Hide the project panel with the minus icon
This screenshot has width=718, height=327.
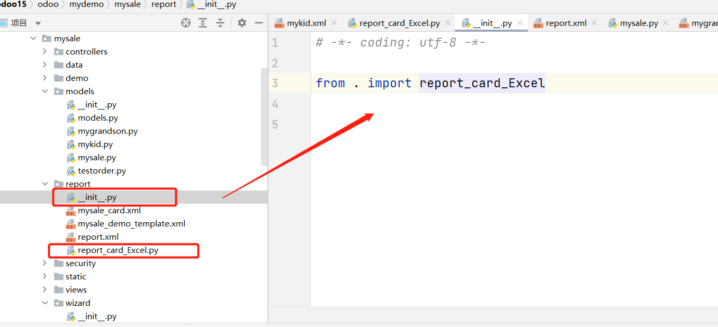pos(258,23)
